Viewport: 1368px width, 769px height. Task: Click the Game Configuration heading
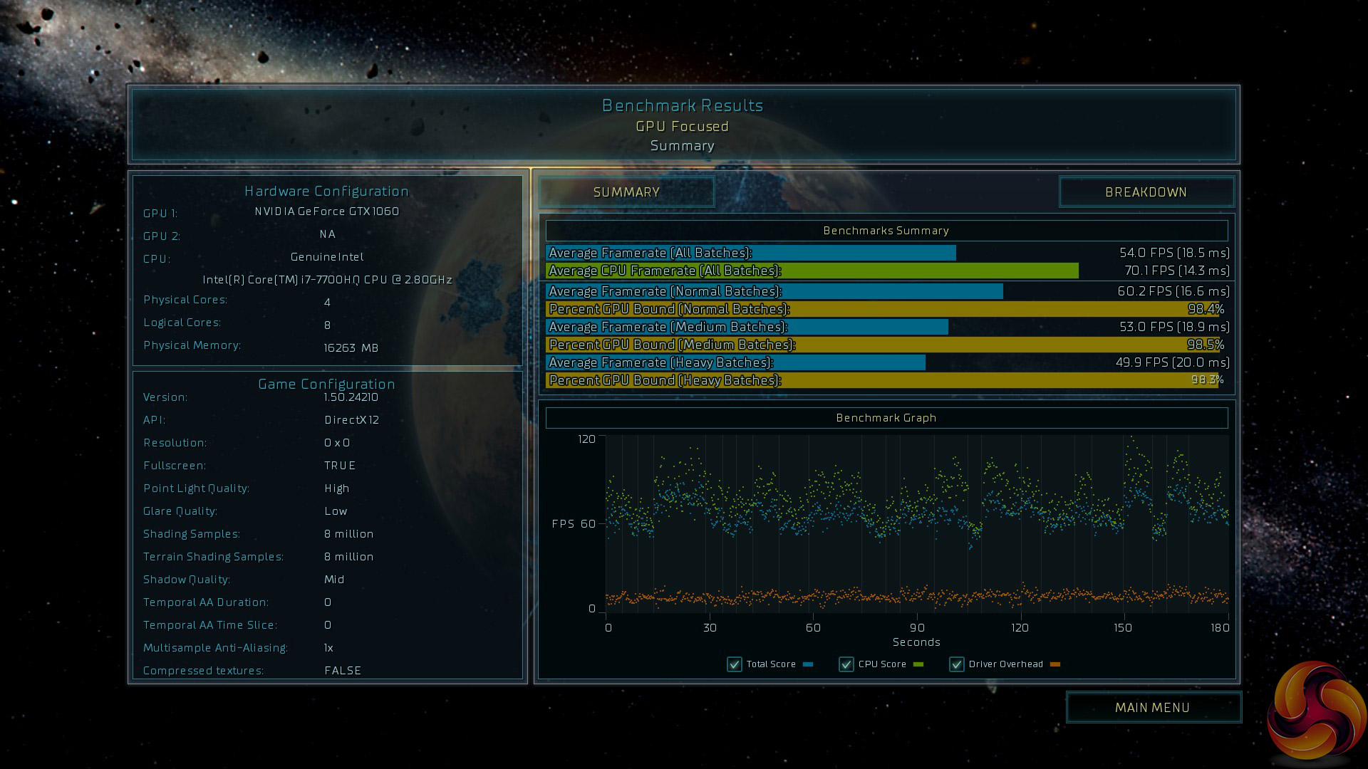[x=326, y=384]
